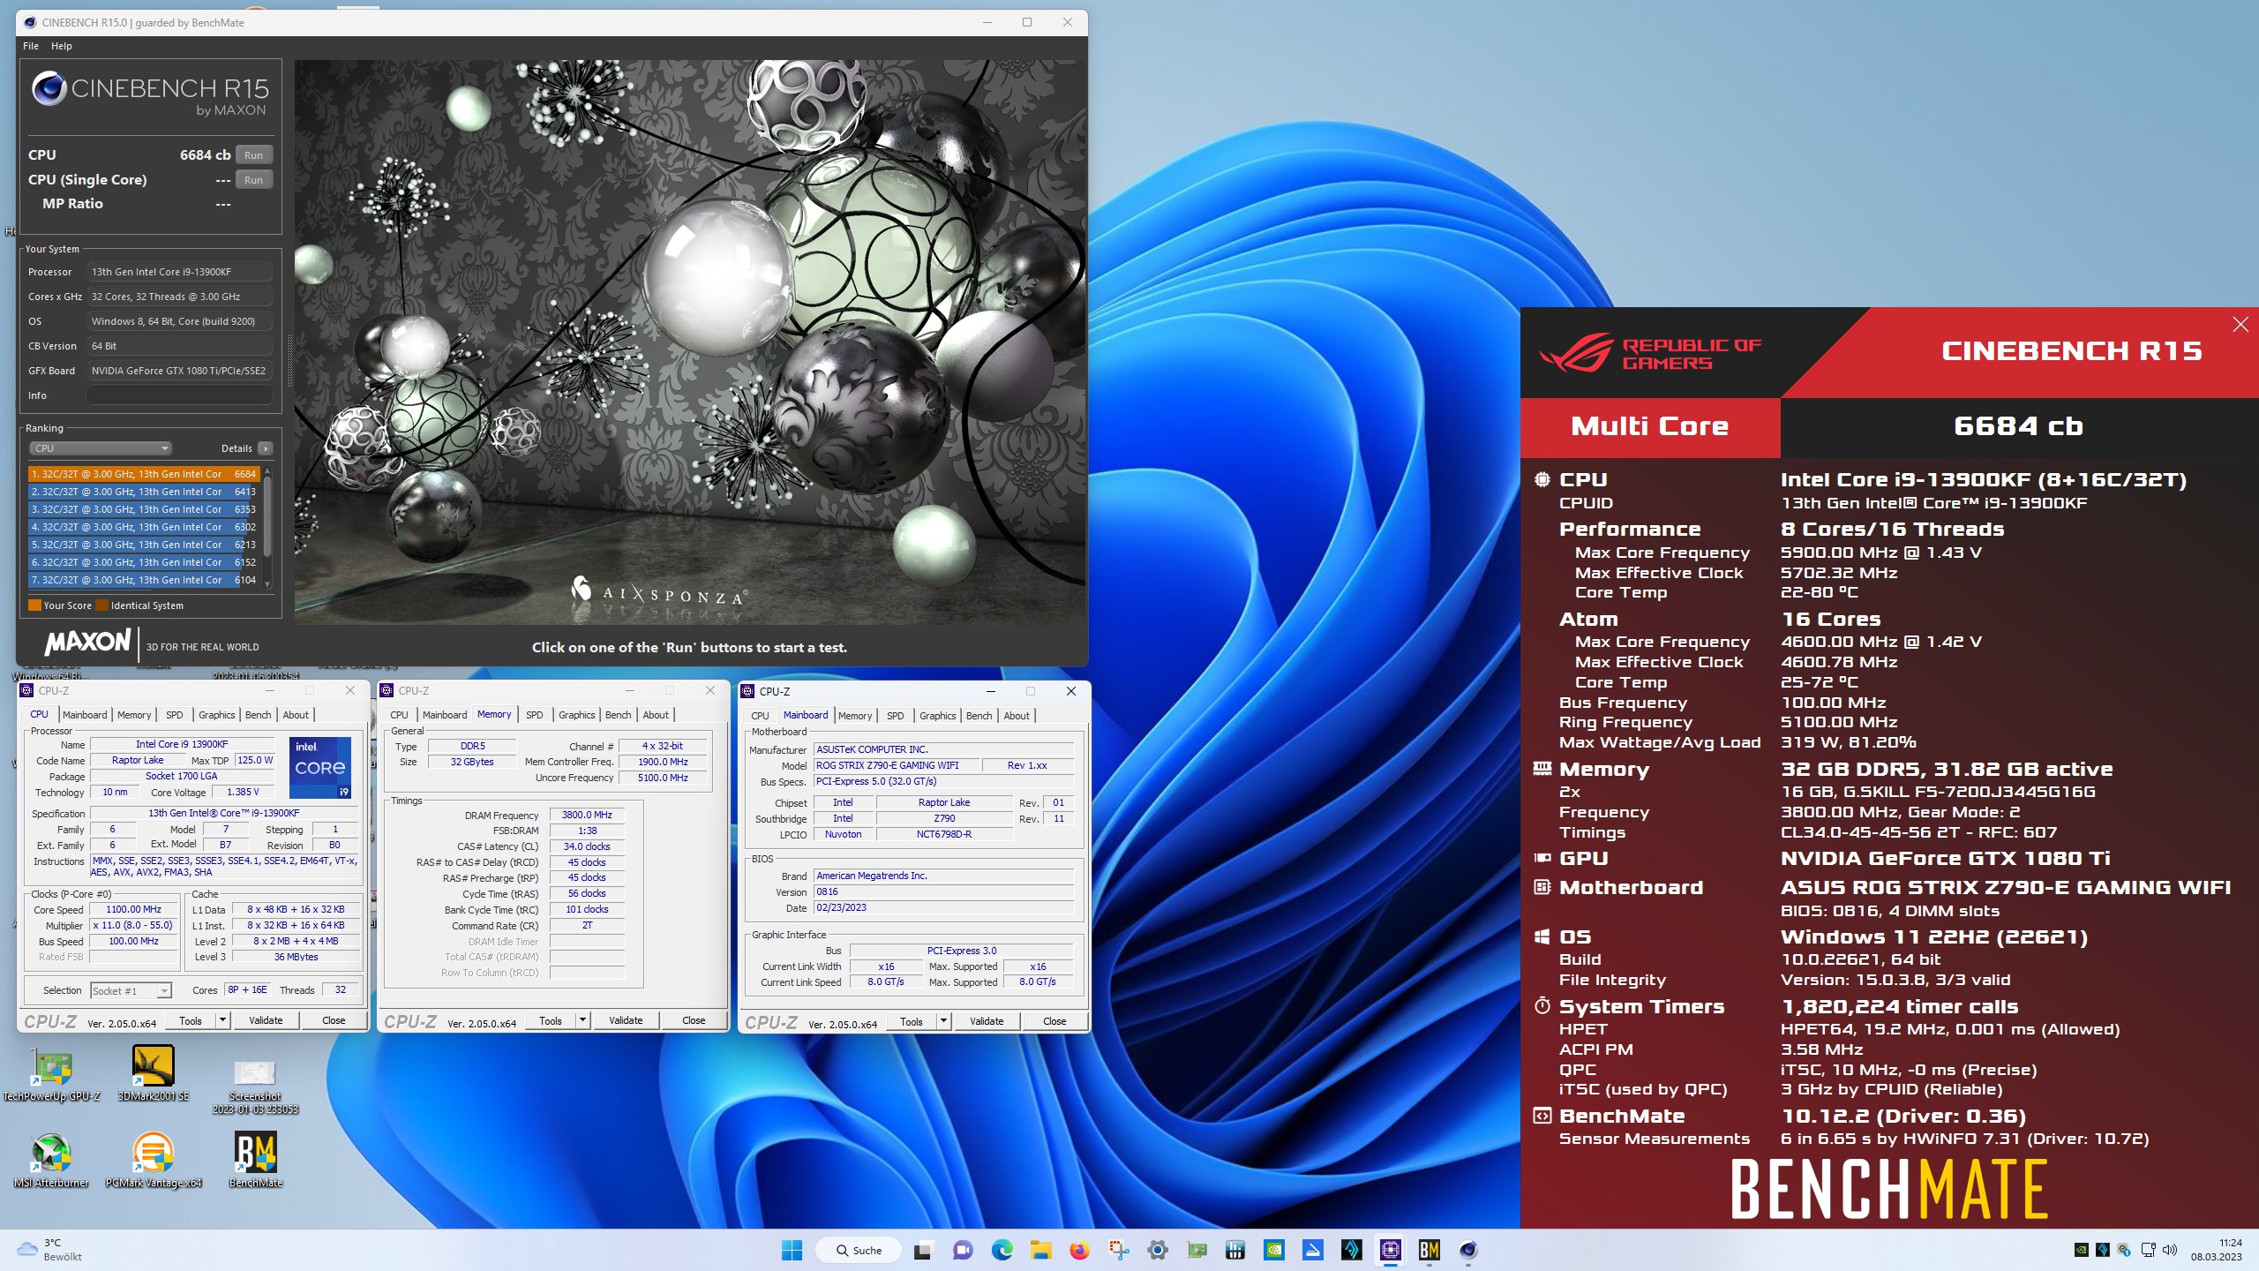
Task: Click Validate in the CPU-Z CPU window
Action: click(x=266, y=1020)
